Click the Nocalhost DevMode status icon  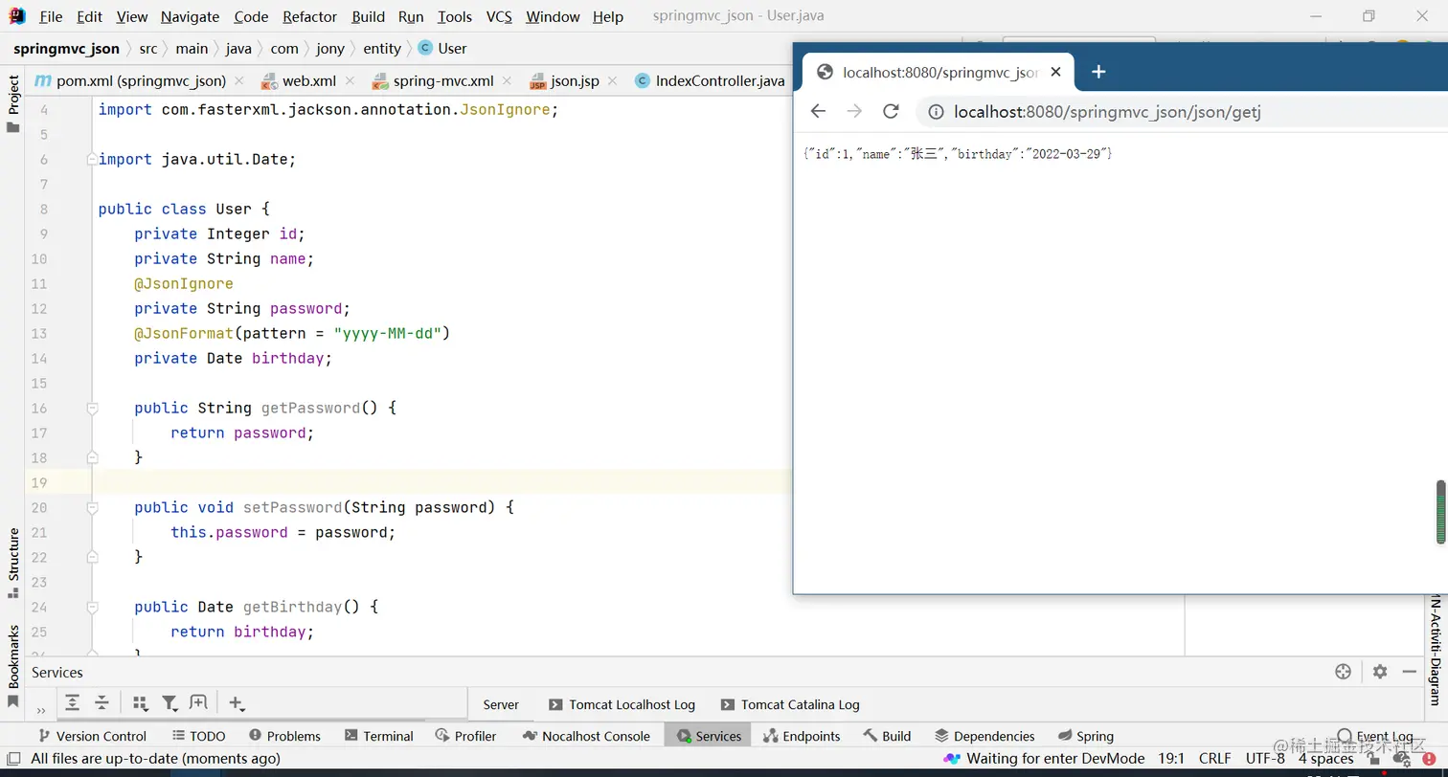[952, 759]
